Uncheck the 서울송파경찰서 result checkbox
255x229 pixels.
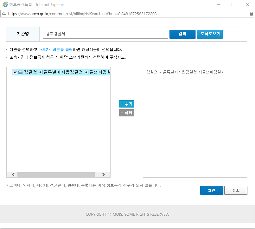15,72
